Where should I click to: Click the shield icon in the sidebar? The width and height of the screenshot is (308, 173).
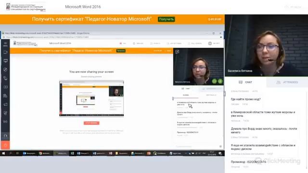coord(5,113)
